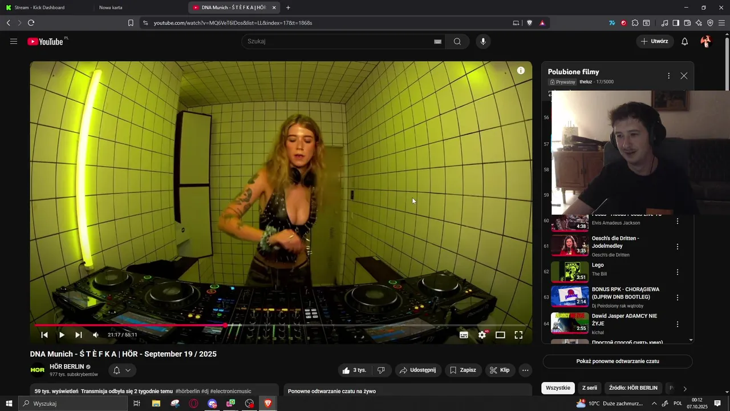
Task: Open Windows Start menu
Action: (x=9, y=404)
